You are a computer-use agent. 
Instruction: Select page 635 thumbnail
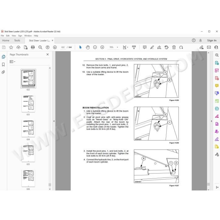[28, 153]
